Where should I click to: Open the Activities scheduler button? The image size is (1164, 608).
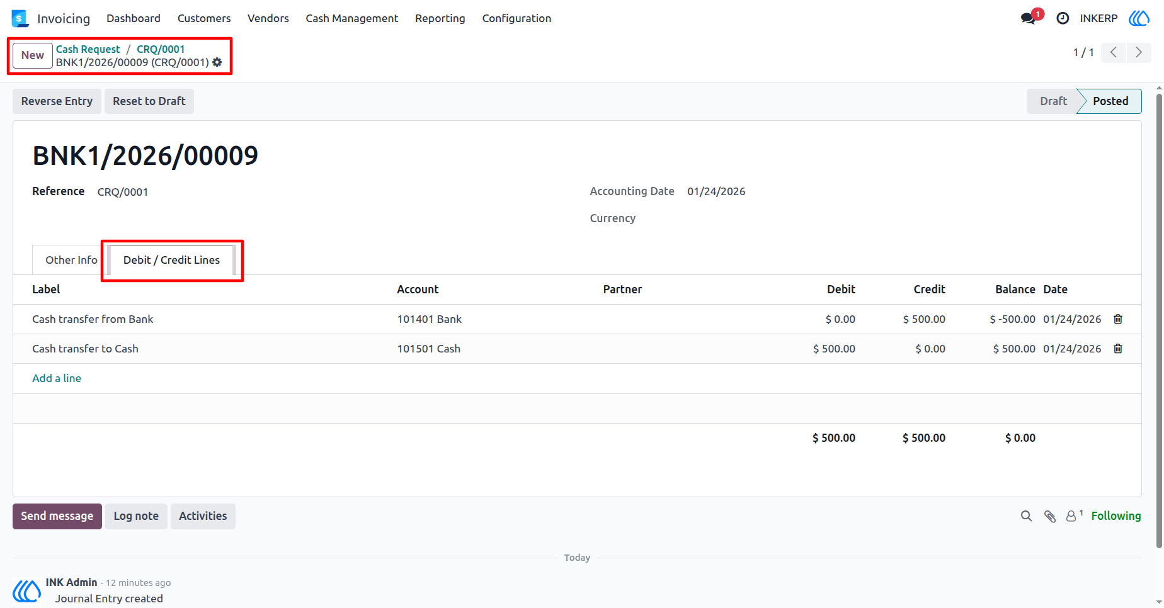click(203, 516)
